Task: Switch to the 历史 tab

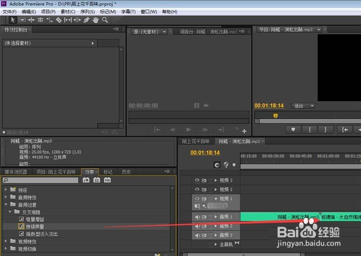Action: [126, 172]
